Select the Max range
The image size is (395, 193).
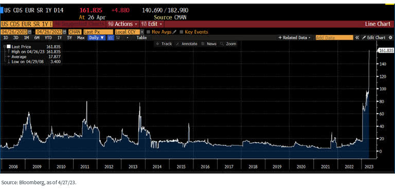81,37
